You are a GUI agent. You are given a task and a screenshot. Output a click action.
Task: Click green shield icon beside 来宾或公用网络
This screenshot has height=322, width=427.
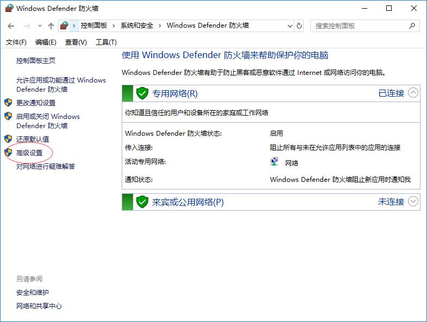coord(142,202)
